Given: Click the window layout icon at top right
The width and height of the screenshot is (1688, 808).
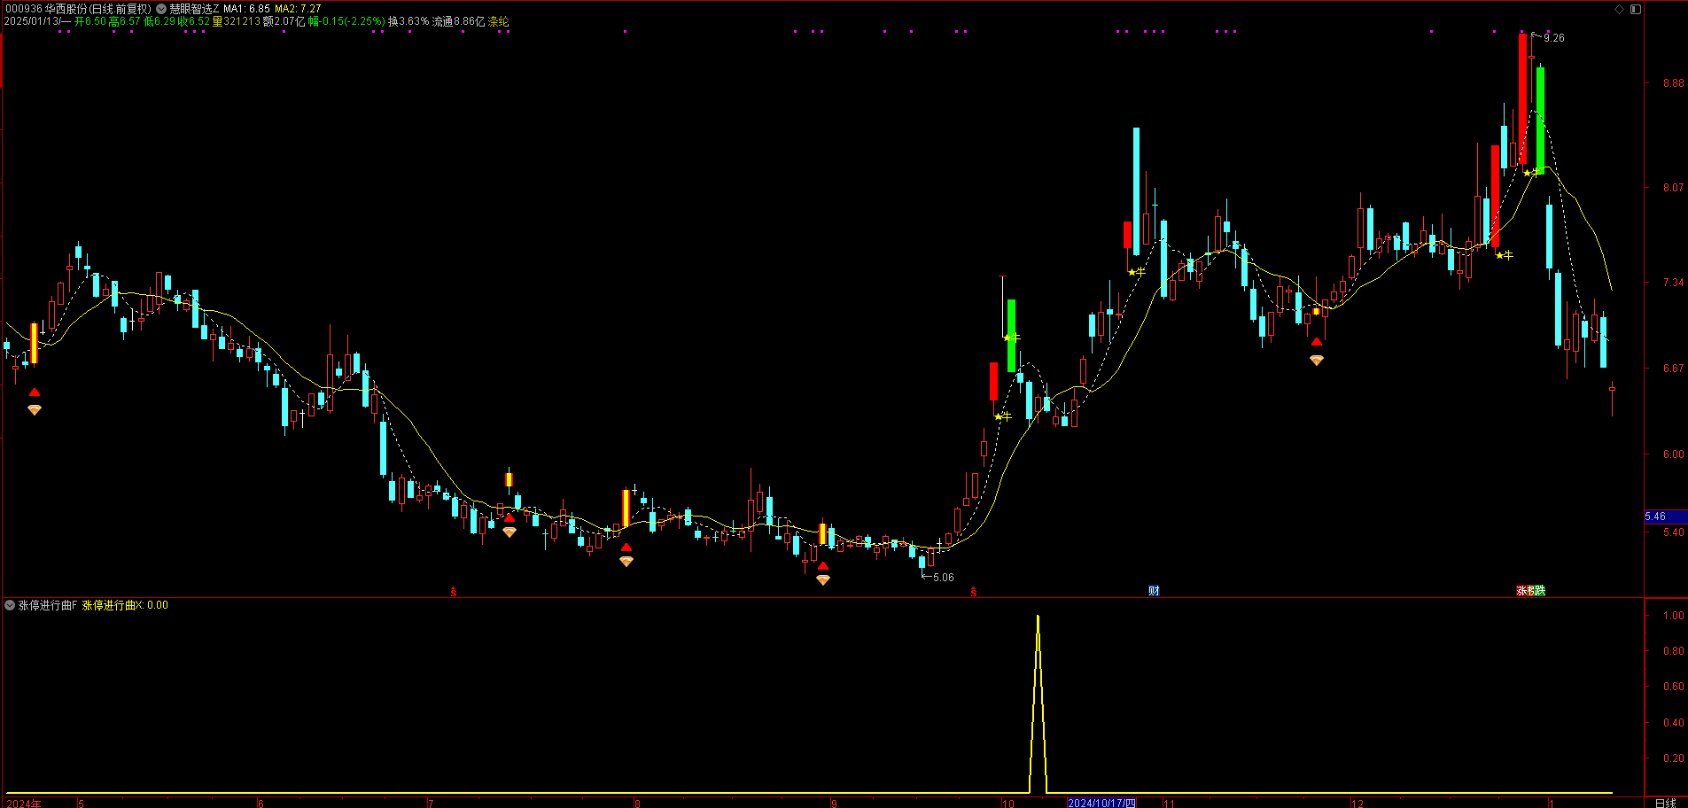Looking at the screenshot, I should tap(1636, 9).
